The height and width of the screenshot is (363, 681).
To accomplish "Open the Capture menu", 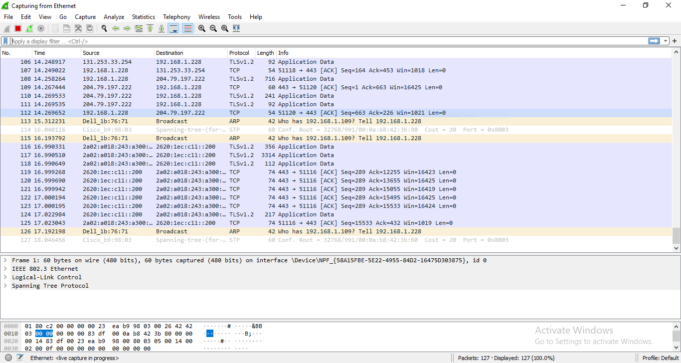I will 85,17.
